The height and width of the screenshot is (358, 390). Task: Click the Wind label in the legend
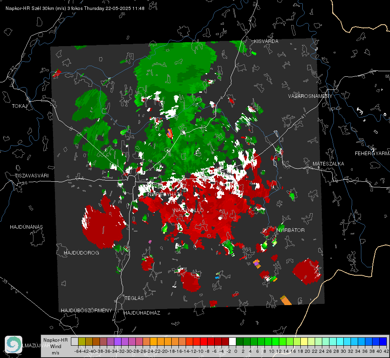pos(55,346)
